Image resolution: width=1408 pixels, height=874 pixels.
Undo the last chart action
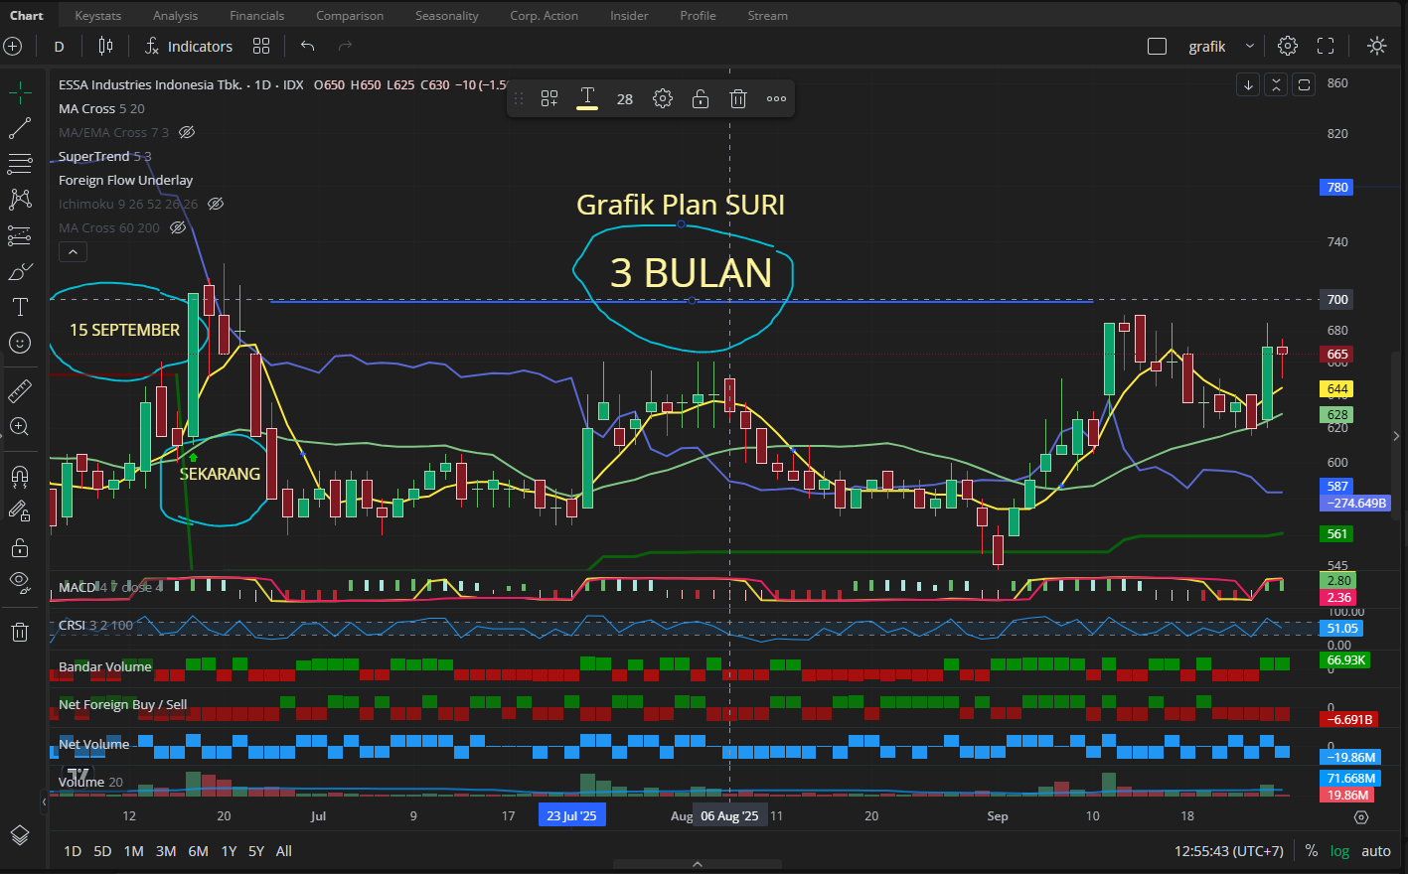point(306,46)
